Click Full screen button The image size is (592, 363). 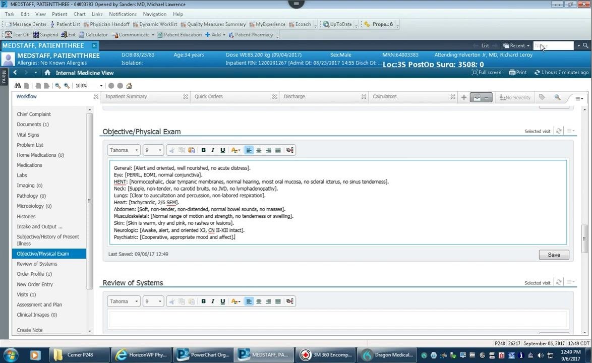(487, 73)
